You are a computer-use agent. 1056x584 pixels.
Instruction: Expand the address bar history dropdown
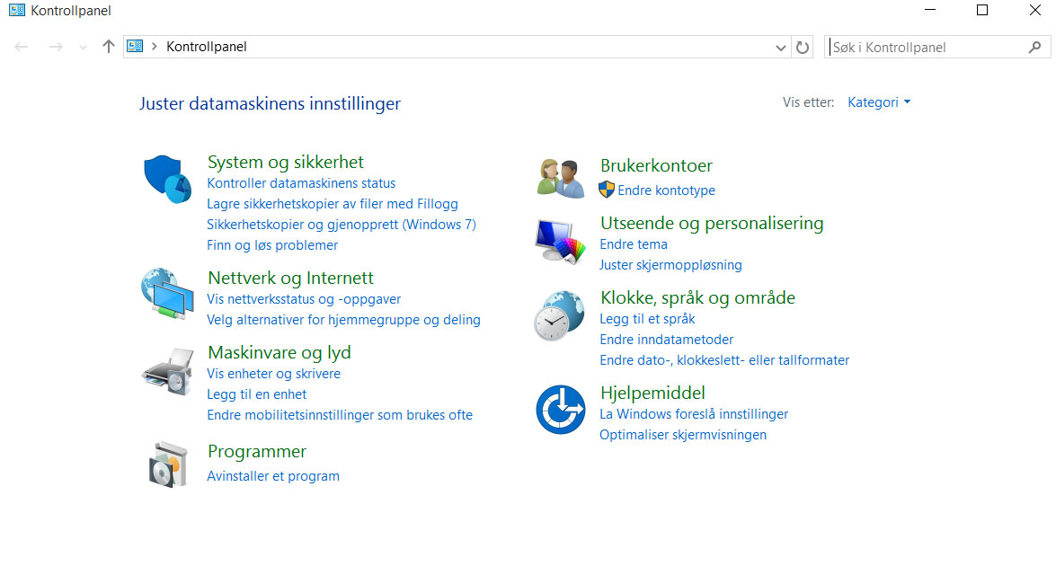coord(781,48)
